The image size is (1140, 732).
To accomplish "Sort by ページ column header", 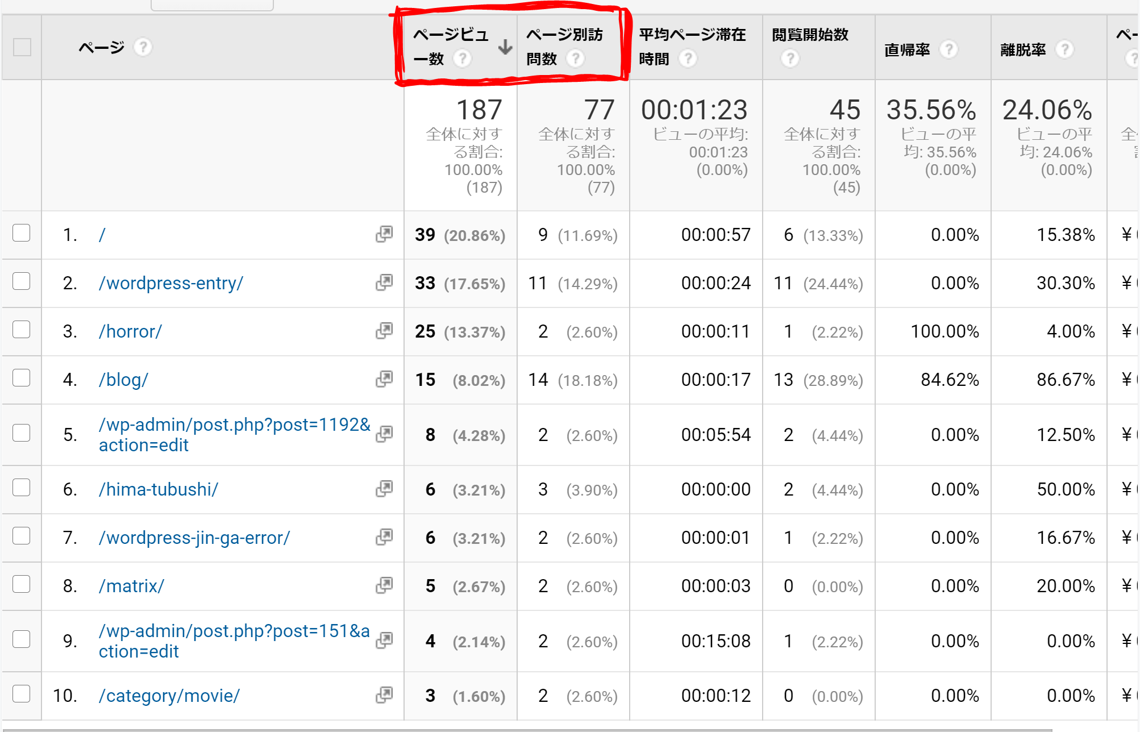I will 101,47.
